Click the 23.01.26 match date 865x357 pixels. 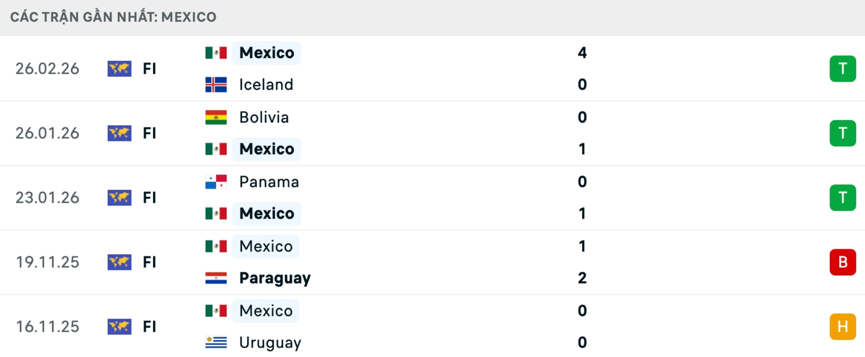(47, 197)
